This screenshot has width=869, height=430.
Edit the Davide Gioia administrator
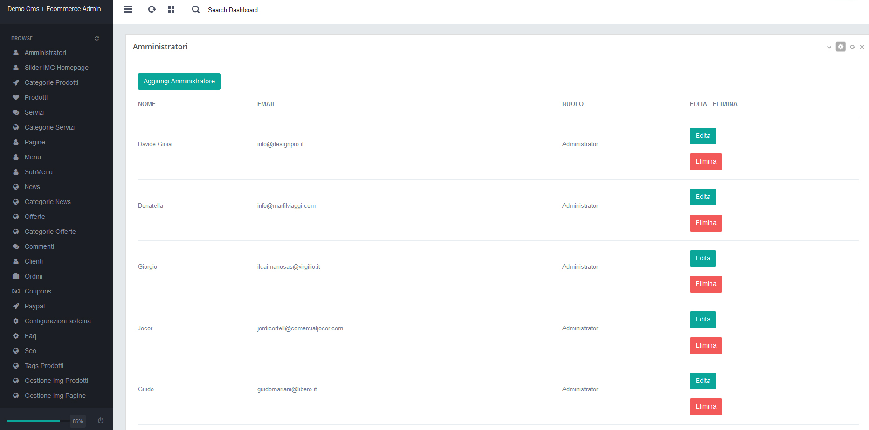click(703, 136)
